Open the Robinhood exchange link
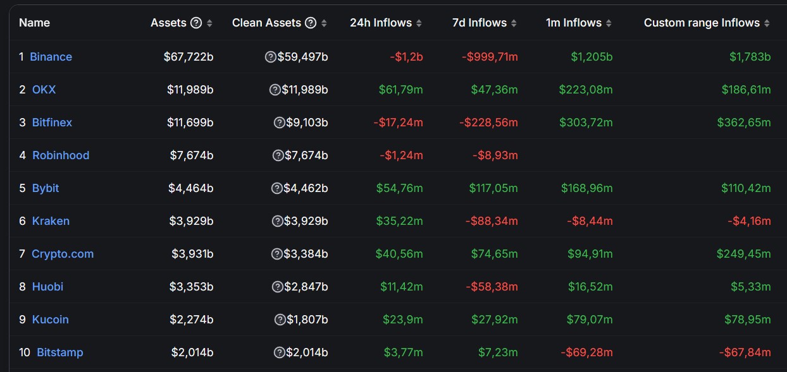The height and width of the screenshot is (372, 787). click(61, 155)
